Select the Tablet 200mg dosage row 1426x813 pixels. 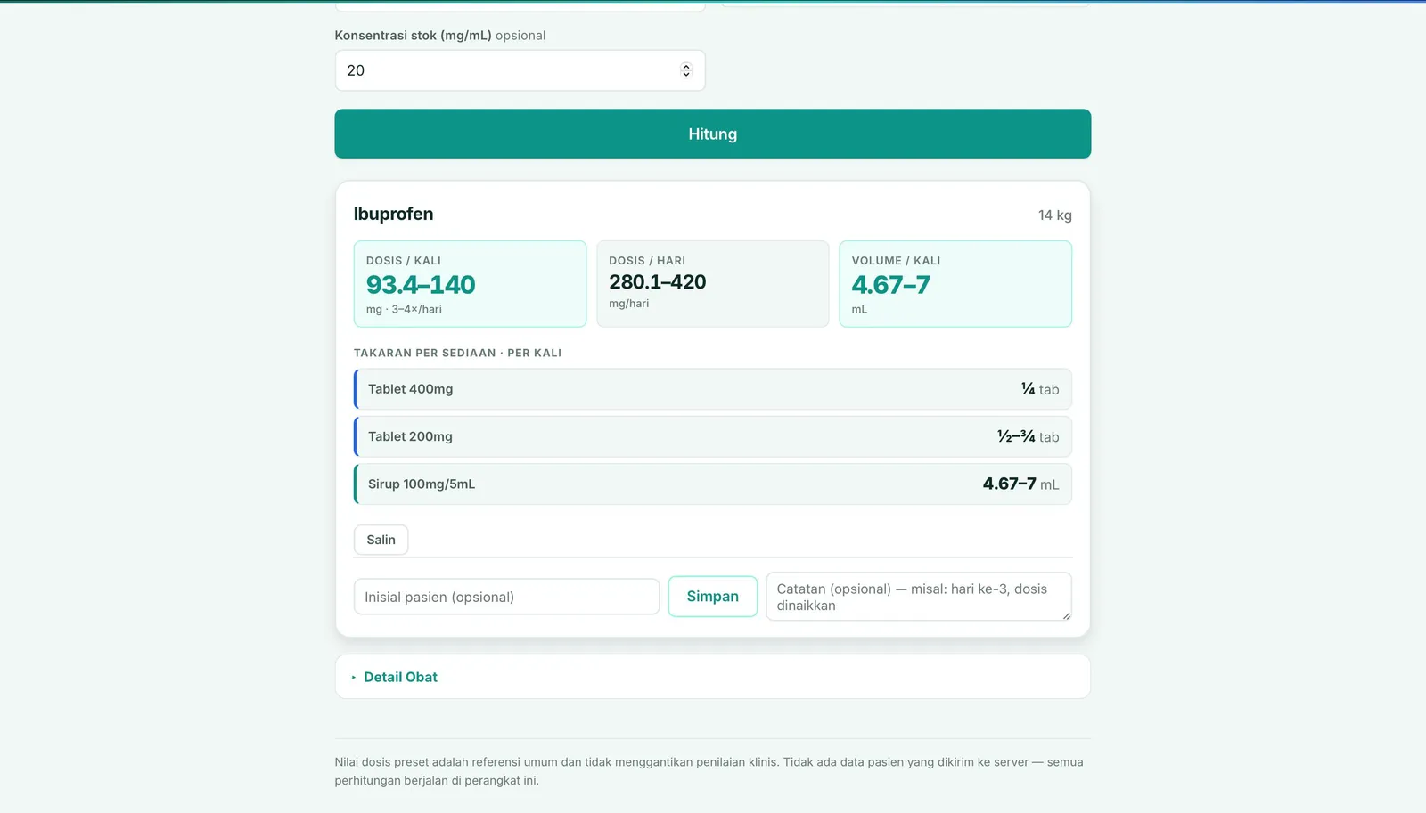(x=712, y=436)
